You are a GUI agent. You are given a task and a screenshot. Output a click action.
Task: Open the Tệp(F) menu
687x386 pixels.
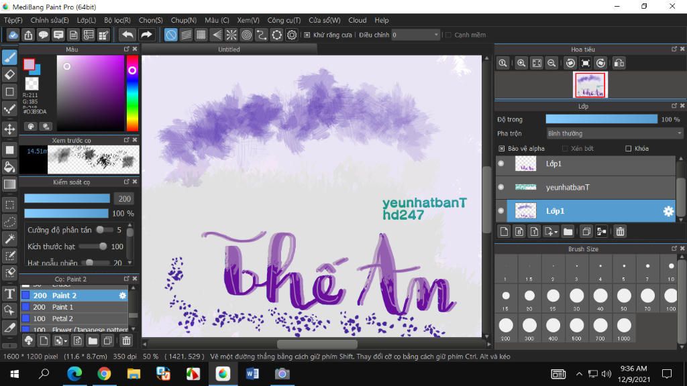[x=13, y=20]
